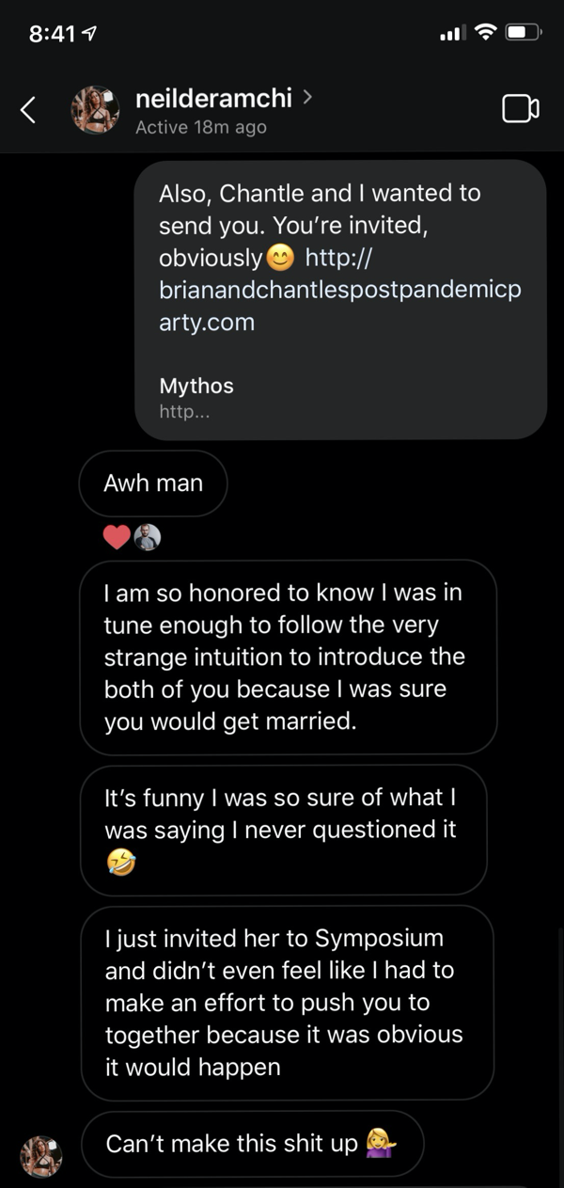Expand chat details via chevron beside username

tap(308, 96)
